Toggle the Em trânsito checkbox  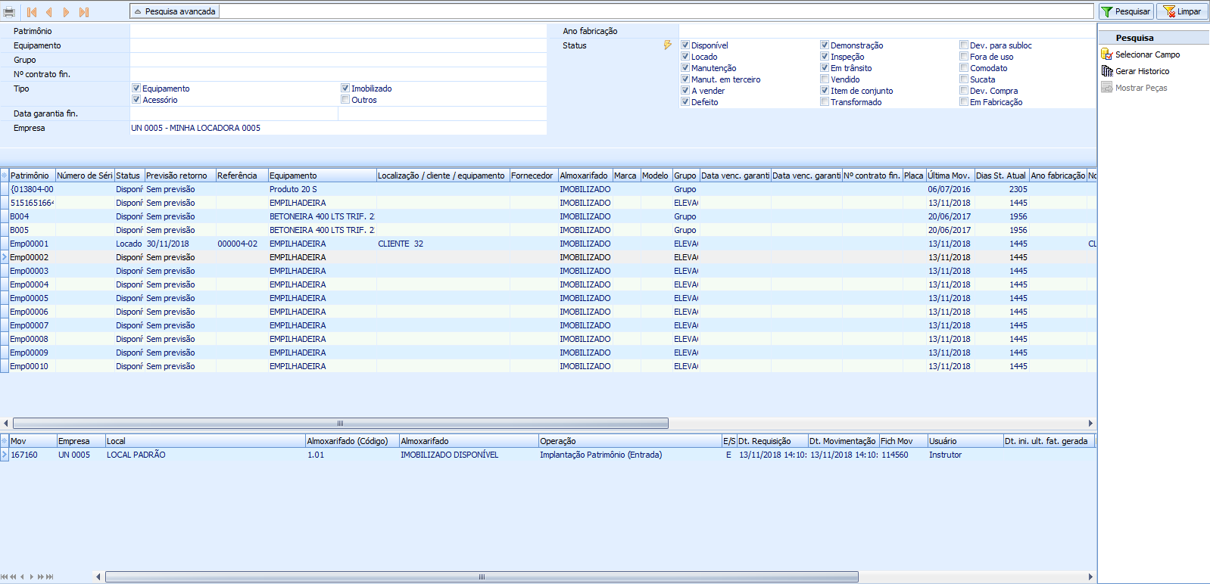(x=825, y=68)
